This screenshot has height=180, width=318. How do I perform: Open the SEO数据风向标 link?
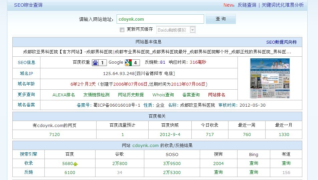(281, 42)
